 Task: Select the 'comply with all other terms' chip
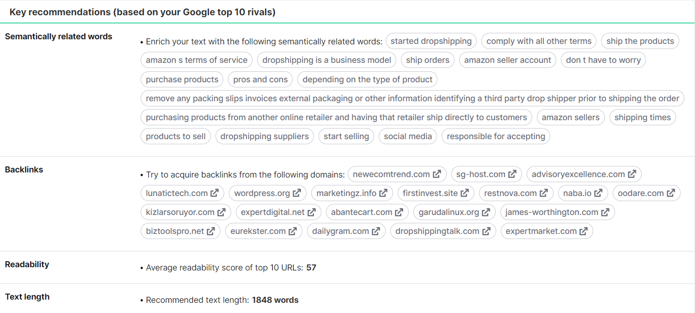pos(539,41)
